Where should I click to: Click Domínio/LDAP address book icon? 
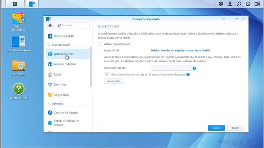click(x=50, y=36)
